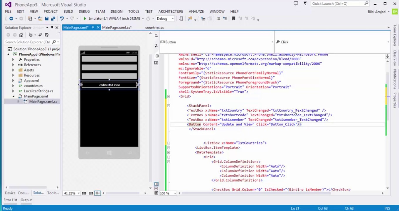Viewport: 399px width, 211px height.
Task: Close the MainPage.xaml tab
Action: 98,27
